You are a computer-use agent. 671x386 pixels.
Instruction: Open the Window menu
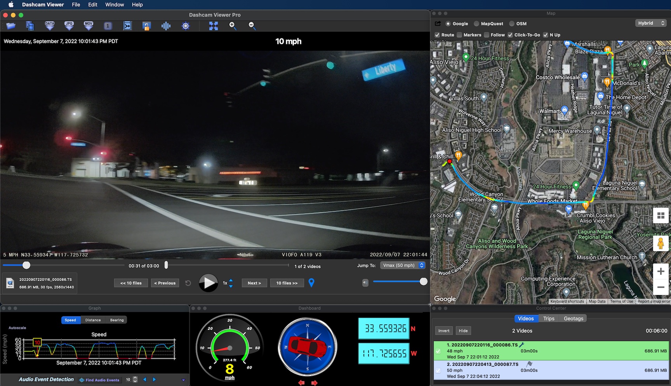[x=115, y=5]
